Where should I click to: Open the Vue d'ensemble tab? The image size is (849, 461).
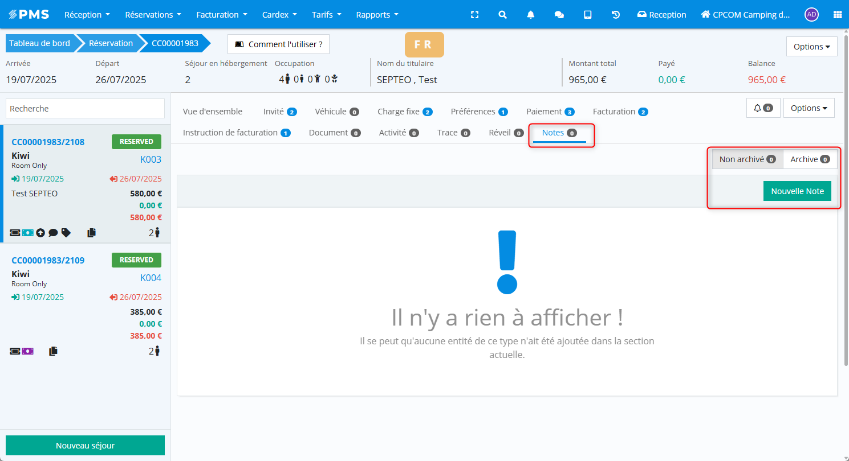tap(213, 112)
